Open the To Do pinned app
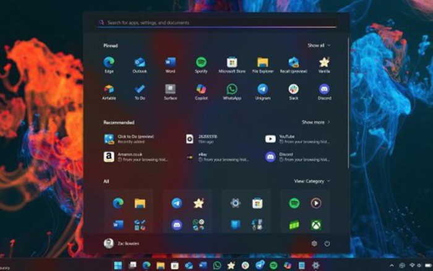433x271 pixels. tap(140, 92)
